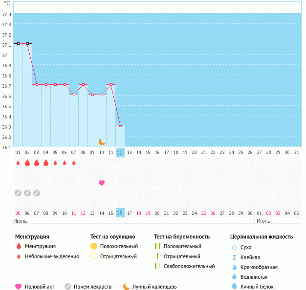Click the menstruation drop under day 04
This screenshot has height=290, width=306.
46,163
